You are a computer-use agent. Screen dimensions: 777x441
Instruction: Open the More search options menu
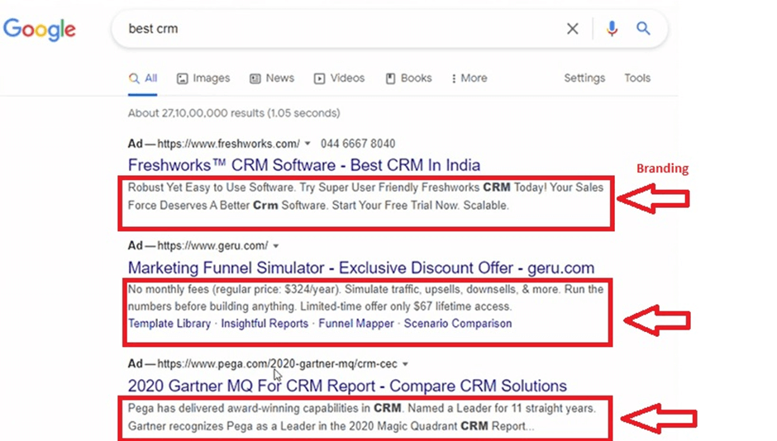tap(470, 78)
